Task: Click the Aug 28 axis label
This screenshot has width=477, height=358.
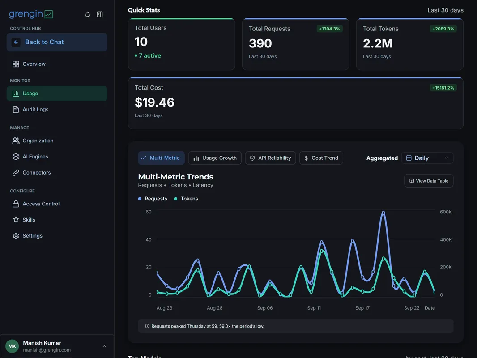Action: 214,308
